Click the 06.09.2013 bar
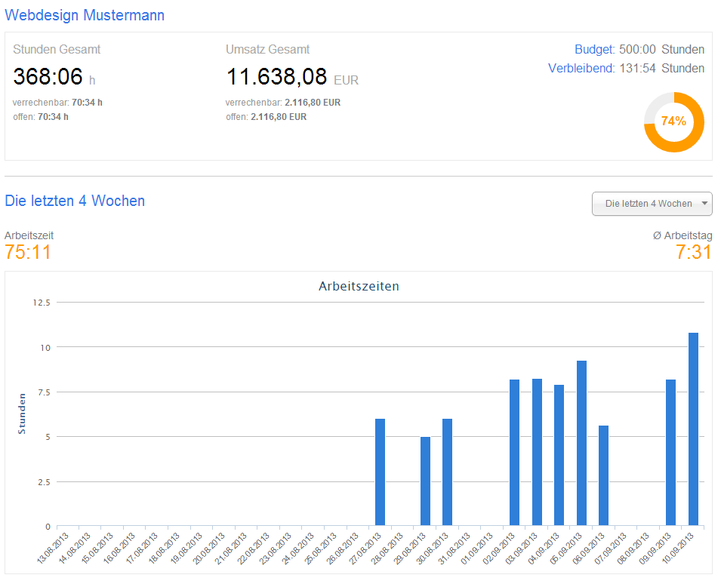The image size is (721, 581). (604, 475)
